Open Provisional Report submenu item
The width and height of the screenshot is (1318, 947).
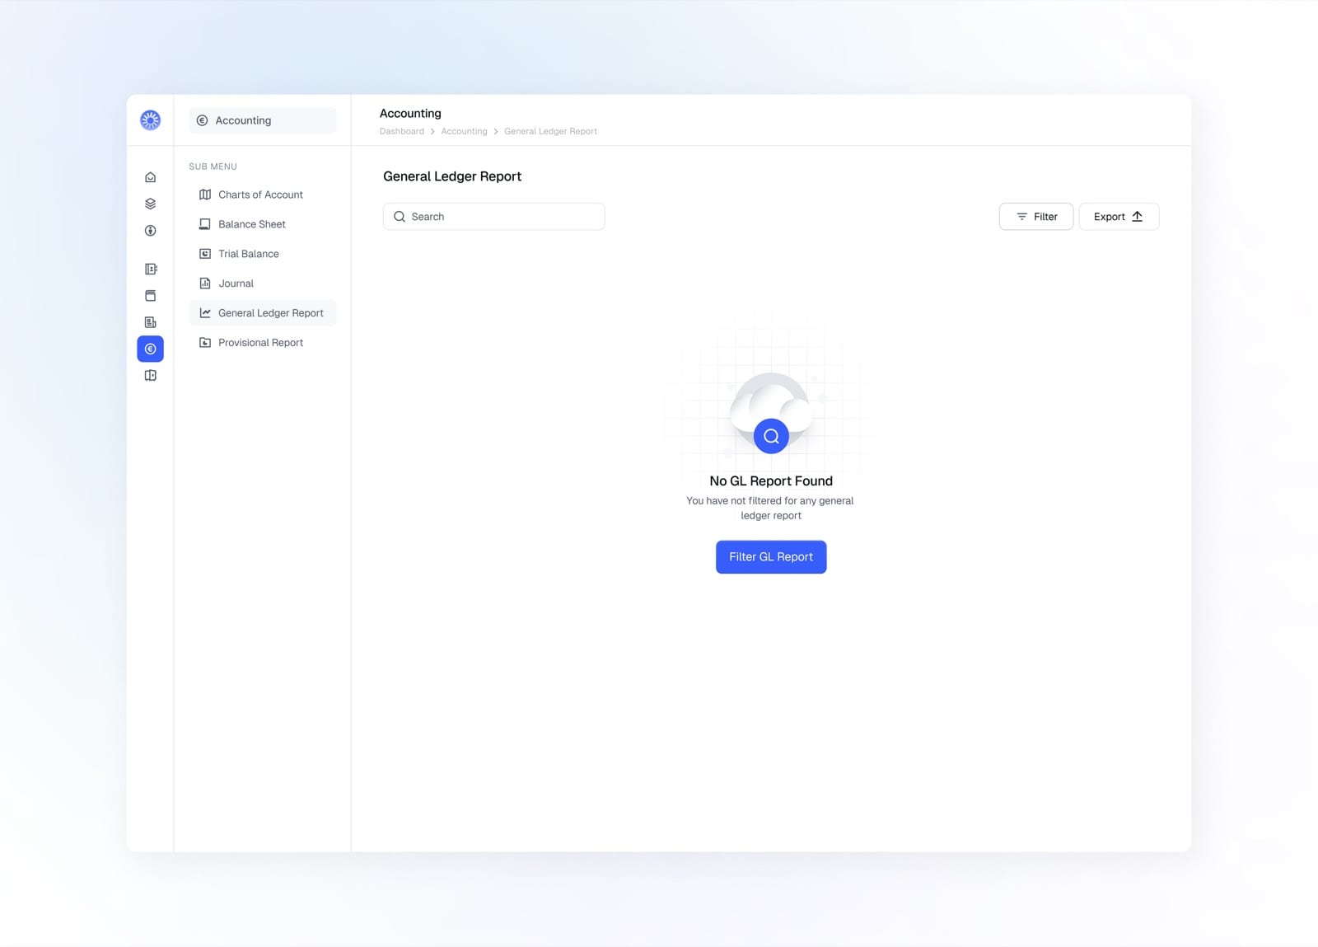coord(262,343)
